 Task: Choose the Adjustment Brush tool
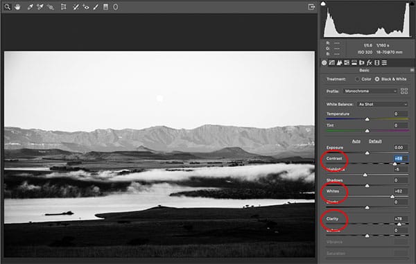point(96,7)
